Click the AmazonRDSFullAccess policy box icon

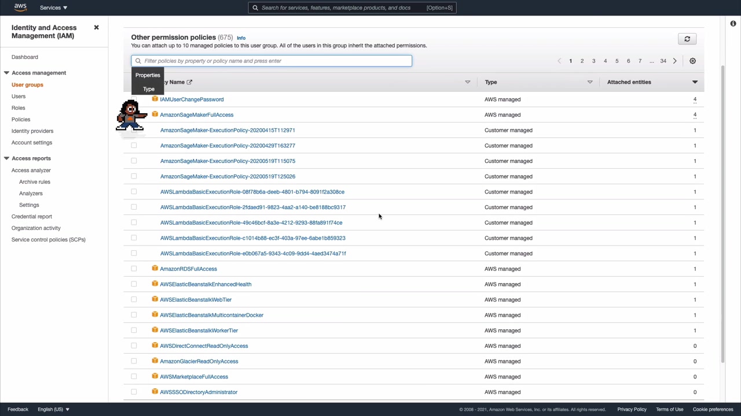155,269
